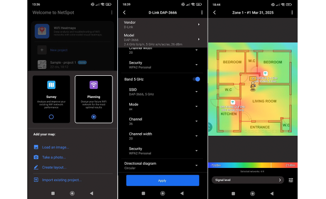Choose the Planning radio button
326x199 pixels.
tap(94, 117)
